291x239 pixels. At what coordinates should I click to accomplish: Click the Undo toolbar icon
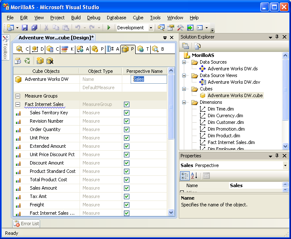click(77, 28)
